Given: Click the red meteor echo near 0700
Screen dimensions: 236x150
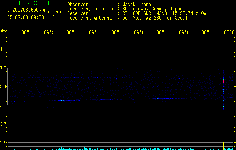Looking at the screenshot, I should click(224, 81).
